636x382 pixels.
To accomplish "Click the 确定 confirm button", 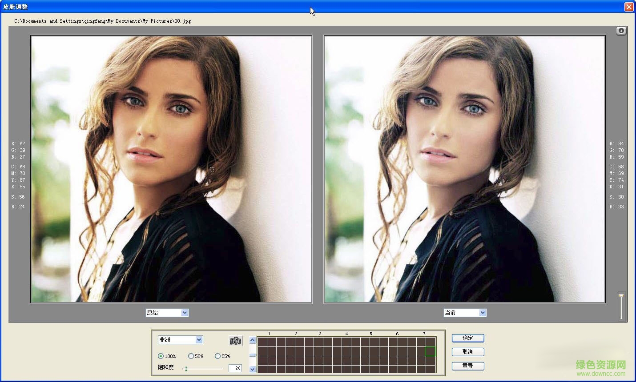I will 468,338.
